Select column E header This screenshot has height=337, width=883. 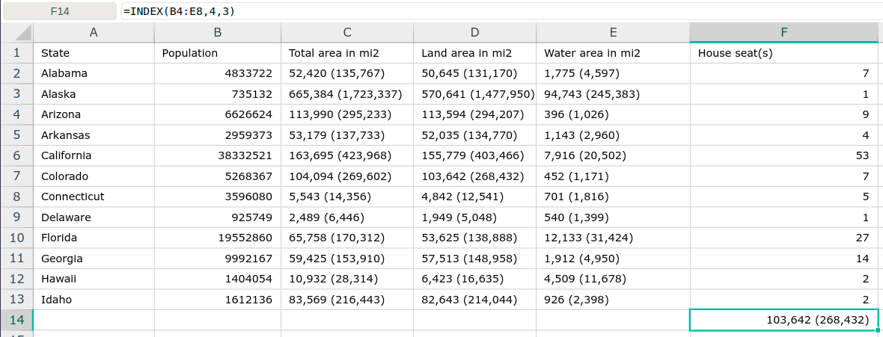click(614, 33)
